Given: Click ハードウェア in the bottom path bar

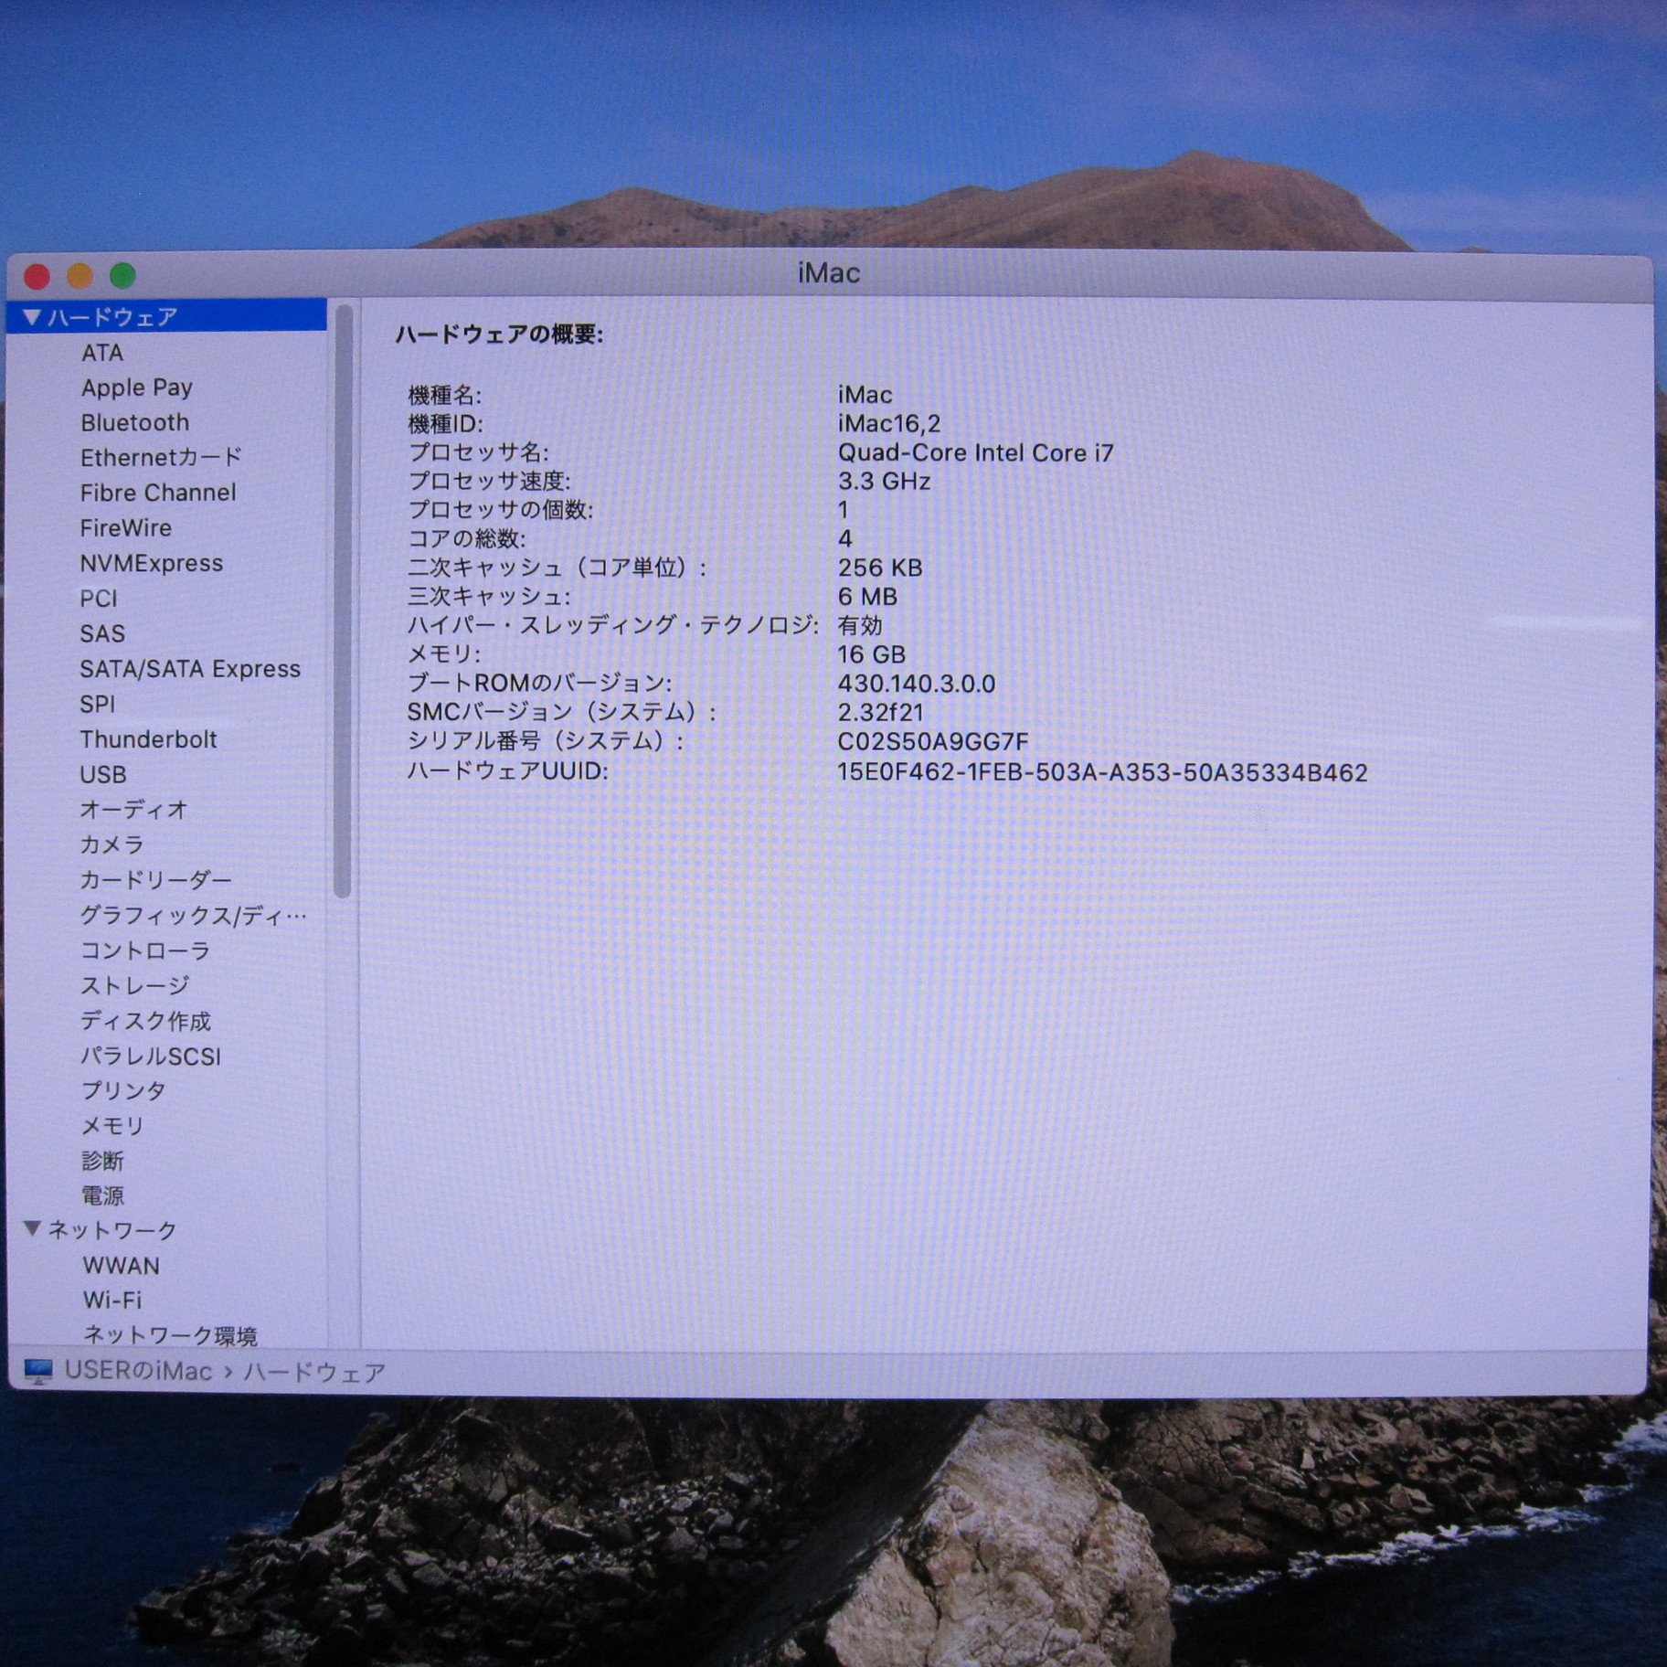Looking at the screenshot, I should [313, 1372].
